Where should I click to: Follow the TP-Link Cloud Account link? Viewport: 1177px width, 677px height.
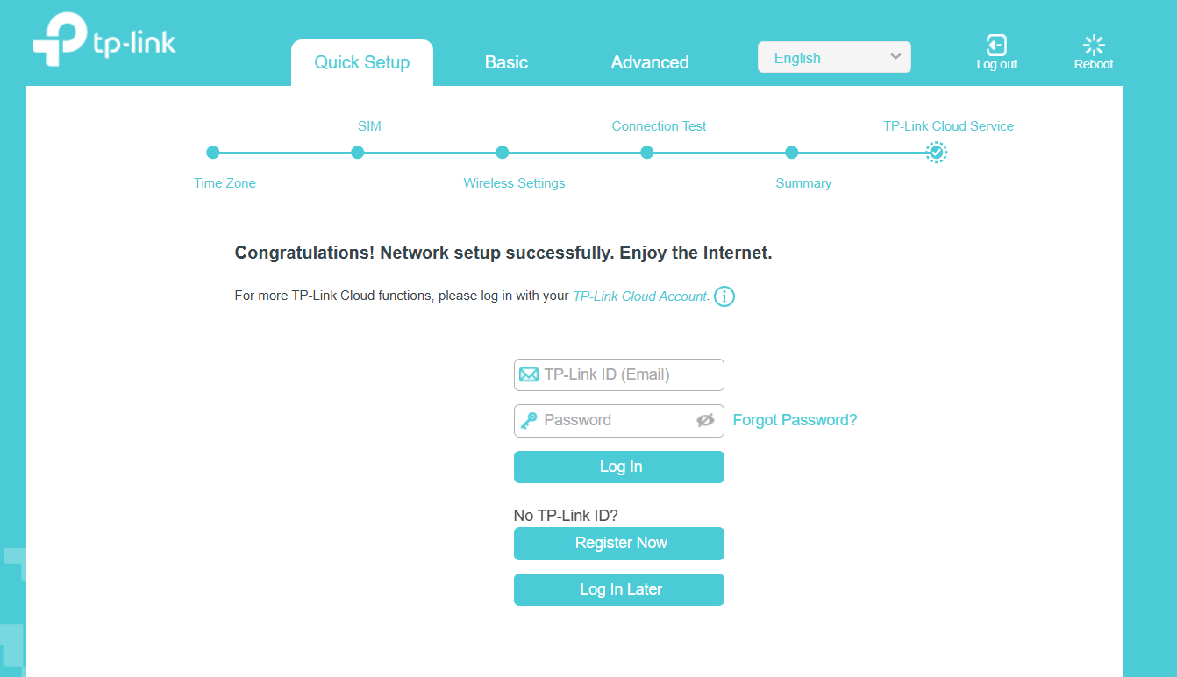639,296
